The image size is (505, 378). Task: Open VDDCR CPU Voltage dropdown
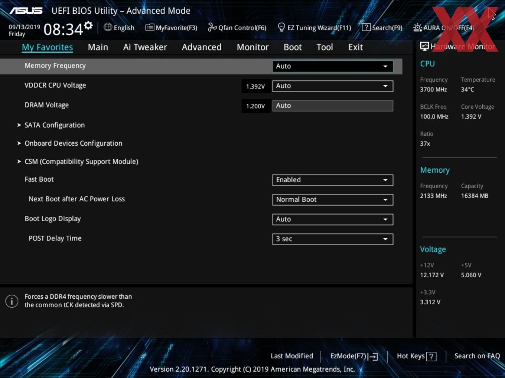(333, 86)
